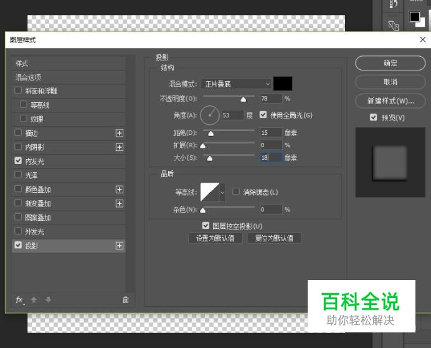The height and width of the screenshot is (348, 431).
Task: Toggle 预览 checkbox
Action: [373, 117]
